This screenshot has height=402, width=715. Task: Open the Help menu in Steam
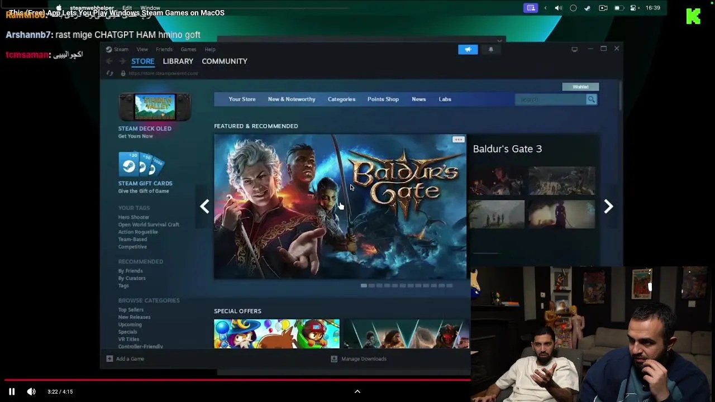coord(210,49)
